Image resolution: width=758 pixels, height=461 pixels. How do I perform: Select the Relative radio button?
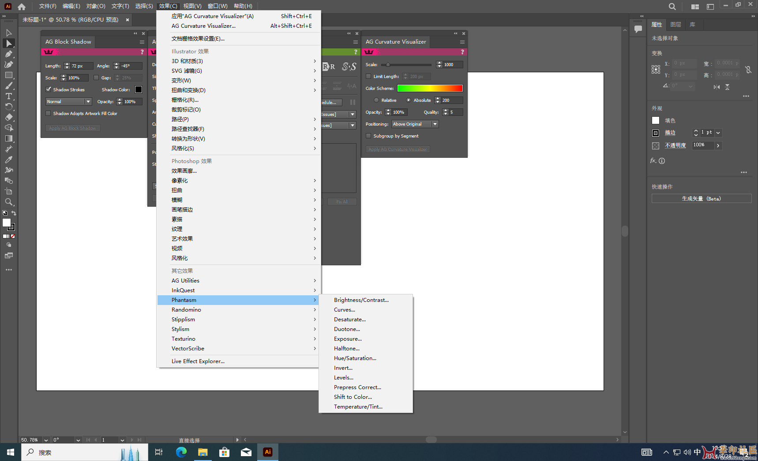point(376,100)
